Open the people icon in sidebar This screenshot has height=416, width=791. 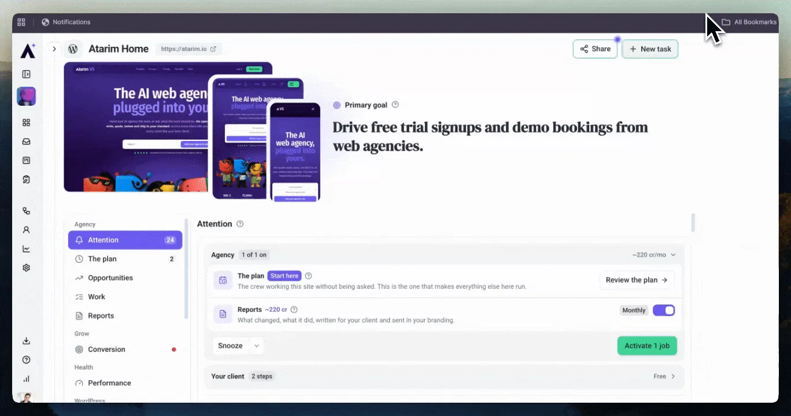coord(26,230)
